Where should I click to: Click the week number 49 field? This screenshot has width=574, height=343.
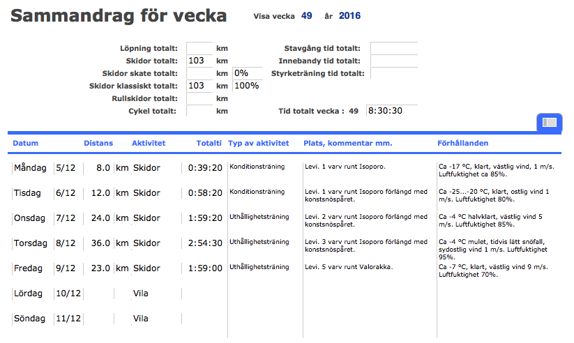click(x=306, y=15)
